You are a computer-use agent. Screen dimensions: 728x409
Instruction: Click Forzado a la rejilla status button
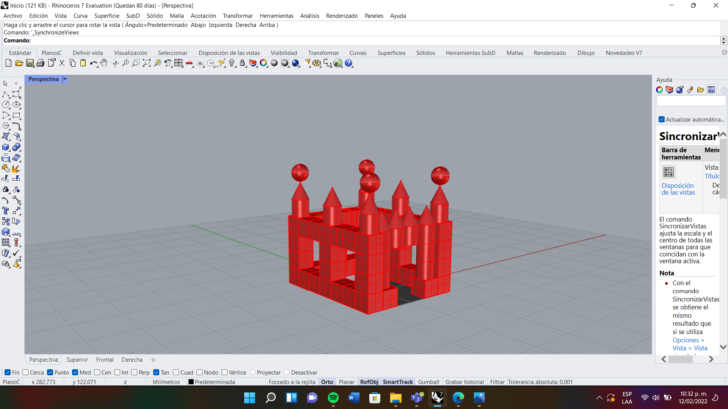click(x=292, y=382)
